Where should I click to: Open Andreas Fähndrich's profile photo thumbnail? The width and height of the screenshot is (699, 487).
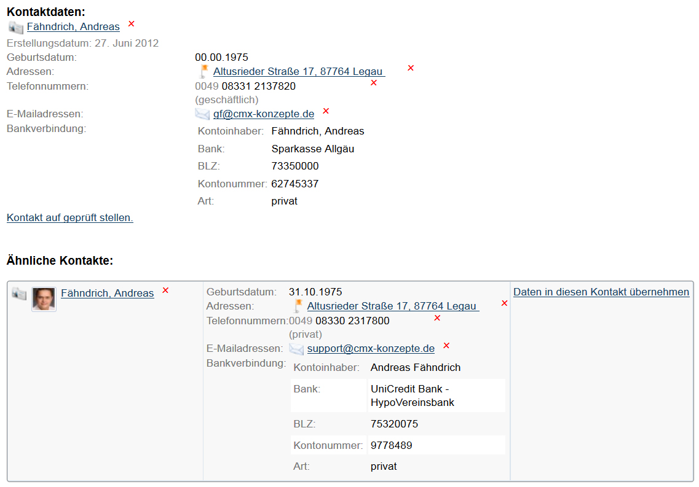[44, 299]
